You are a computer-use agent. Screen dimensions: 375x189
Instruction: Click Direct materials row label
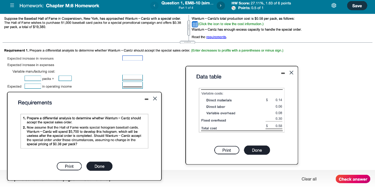pos(219,100)
